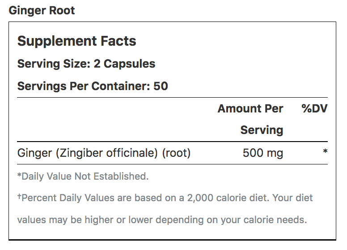347x250 pixels.
Task: Click the word Capsules in serving size
Action: point(129,64)
